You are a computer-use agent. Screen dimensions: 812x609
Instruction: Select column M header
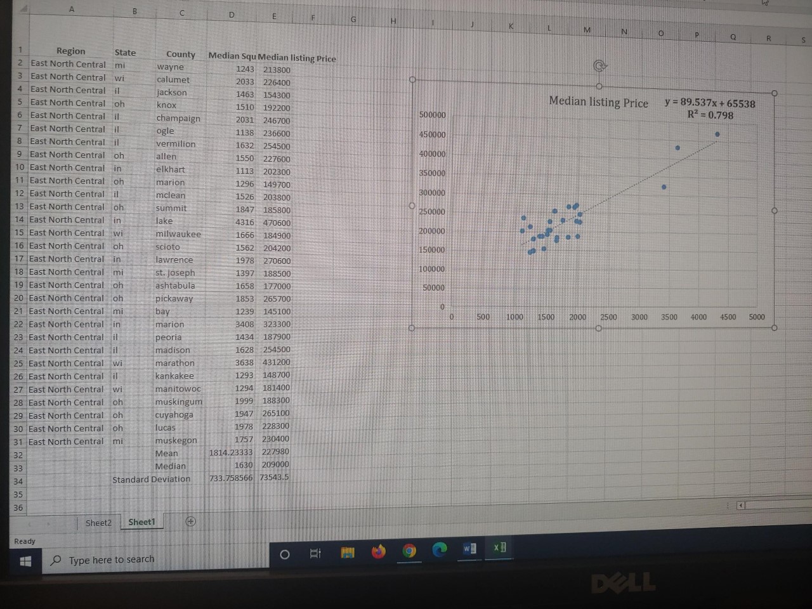587,30
